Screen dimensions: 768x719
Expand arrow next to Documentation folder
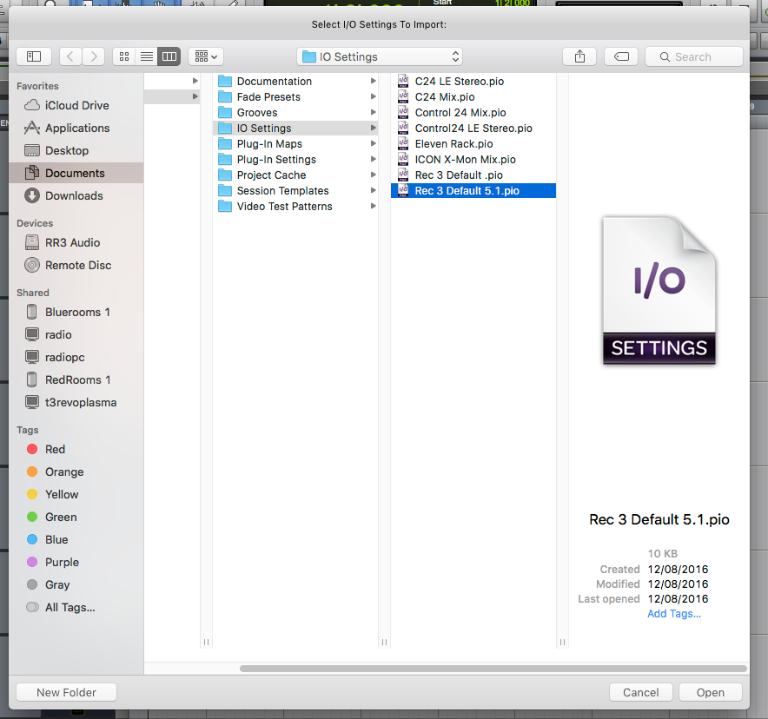coord(373,81)
